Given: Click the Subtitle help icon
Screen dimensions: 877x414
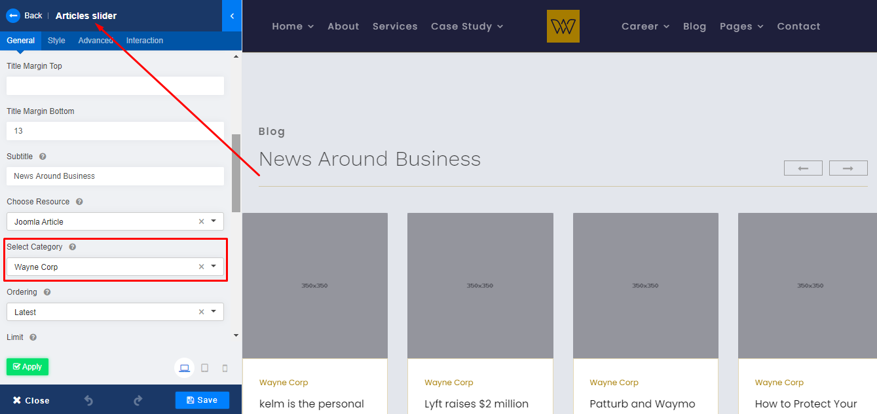Looking at the screenshot, I should 43,157.
